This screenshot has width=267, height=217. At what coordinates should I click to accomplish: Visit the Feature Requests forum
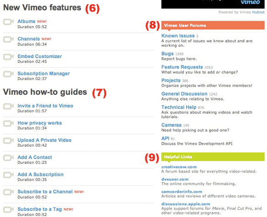tap(182, 67)
